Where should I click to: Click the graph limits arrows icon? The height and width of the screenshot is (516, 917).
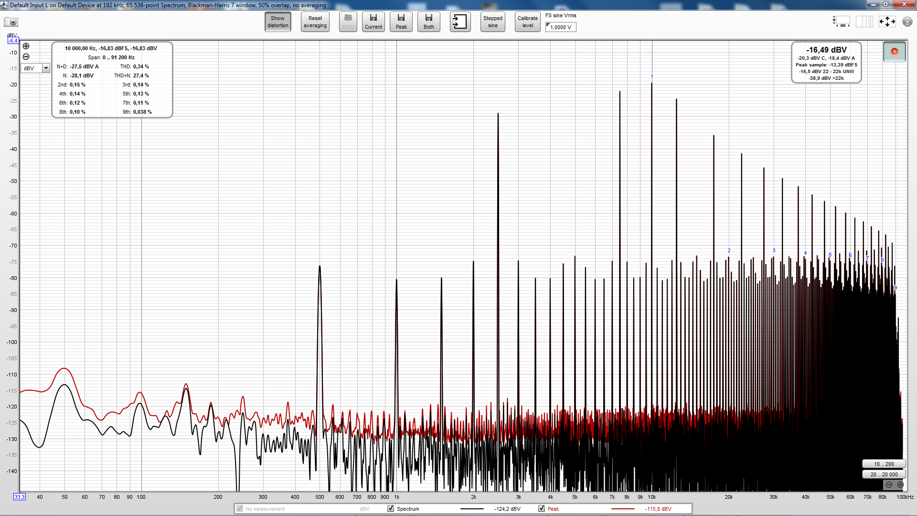click(x=887, y=21)
